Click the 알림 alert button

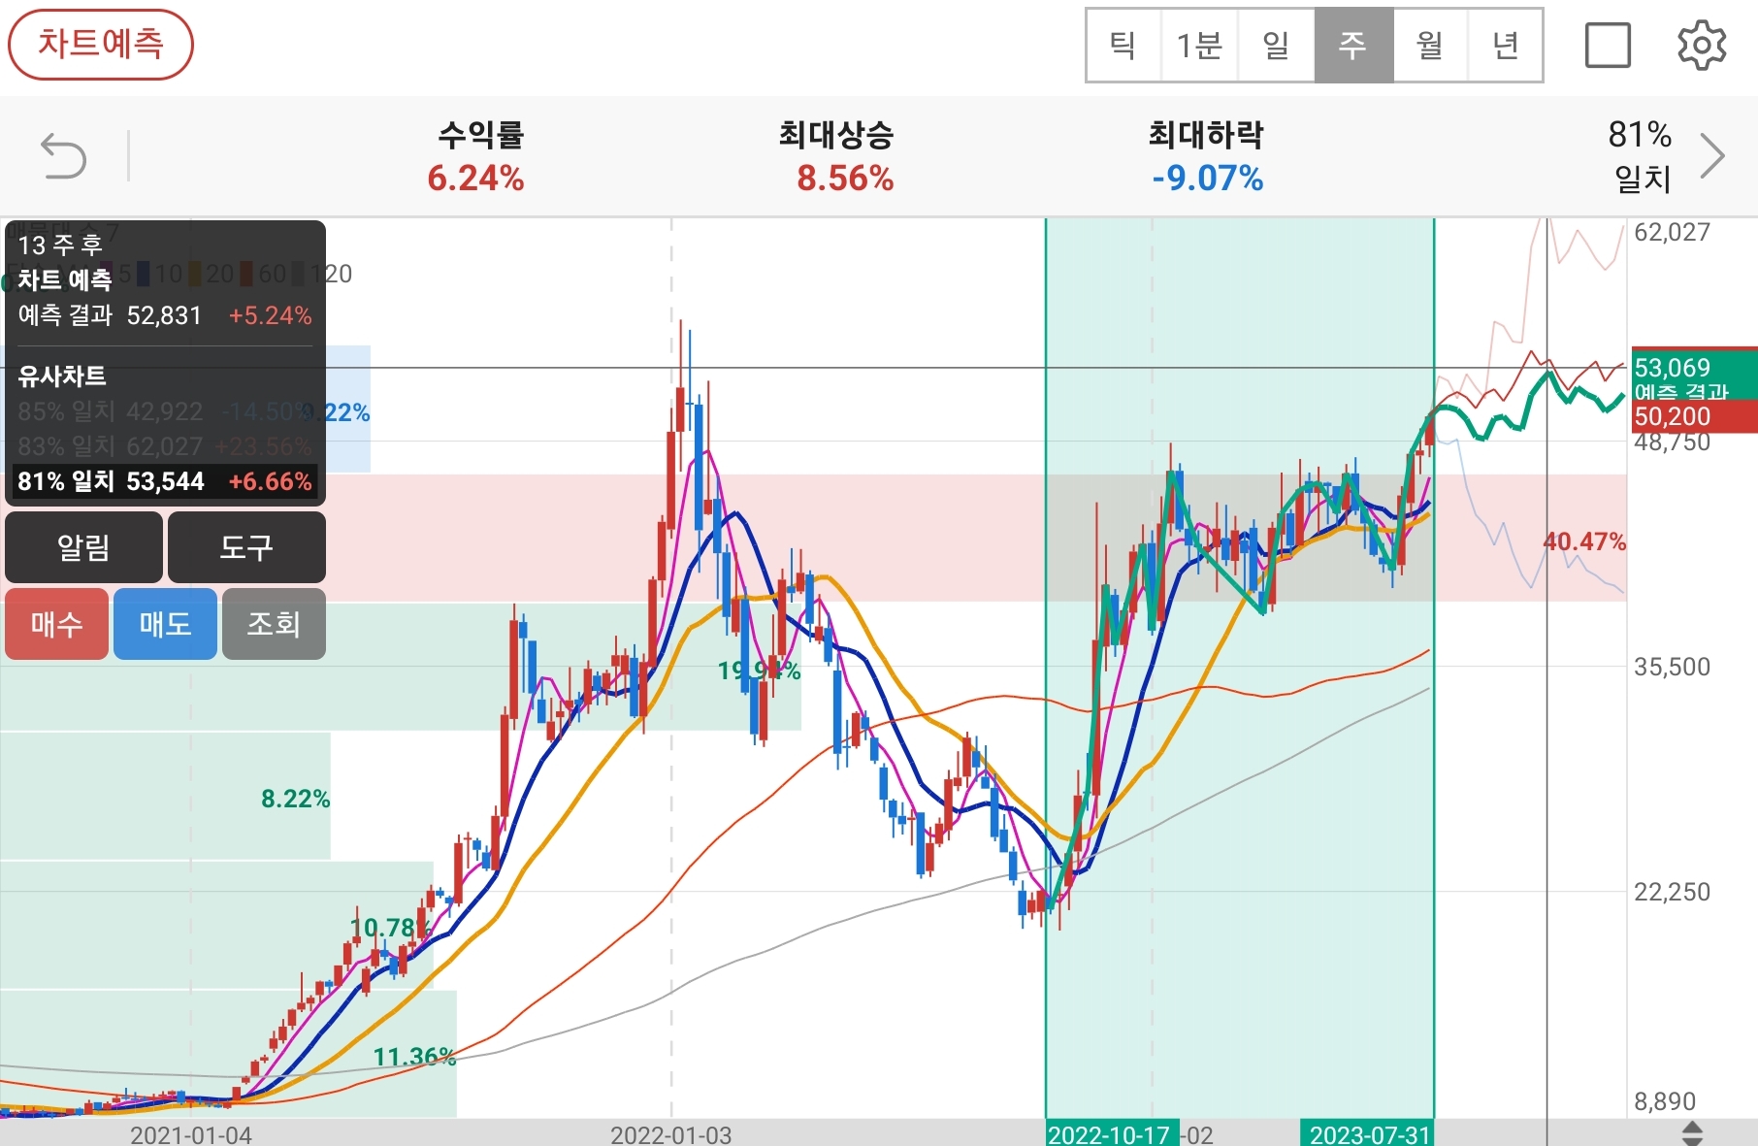click(83, 547)
